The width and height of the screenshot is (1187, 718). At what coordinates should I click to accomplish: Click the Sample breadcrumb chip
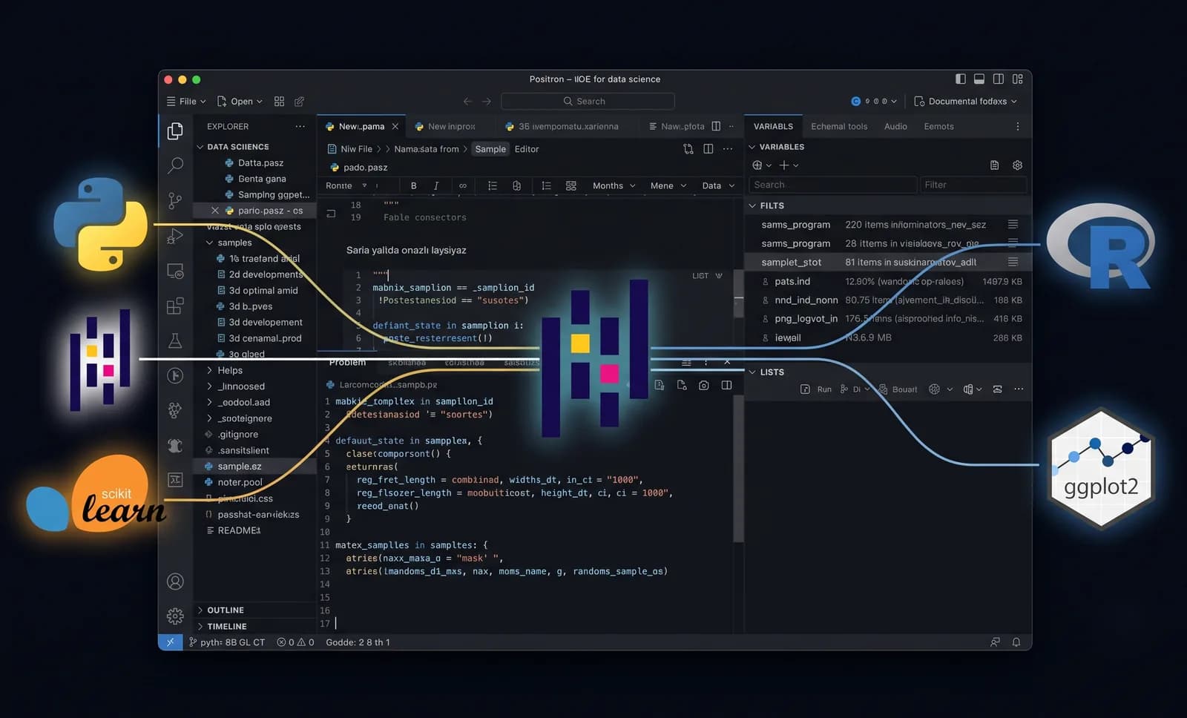(490, 149)
